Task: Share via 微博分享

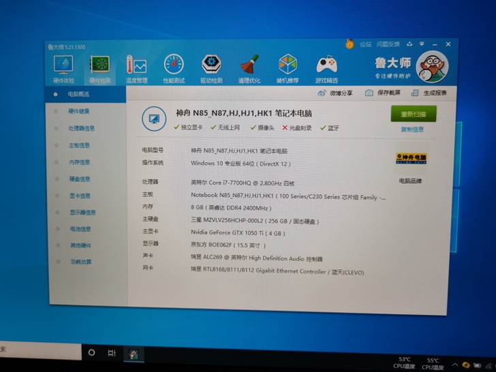Action: [335, 93]
